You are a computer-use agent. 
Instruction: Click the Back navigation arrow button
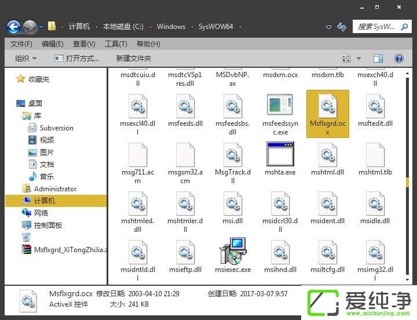click(13, 27)
